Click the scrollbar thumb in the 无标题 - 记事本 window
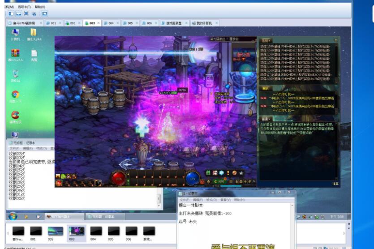This screenshot has width=374, height=249. (x=159, y=198)
